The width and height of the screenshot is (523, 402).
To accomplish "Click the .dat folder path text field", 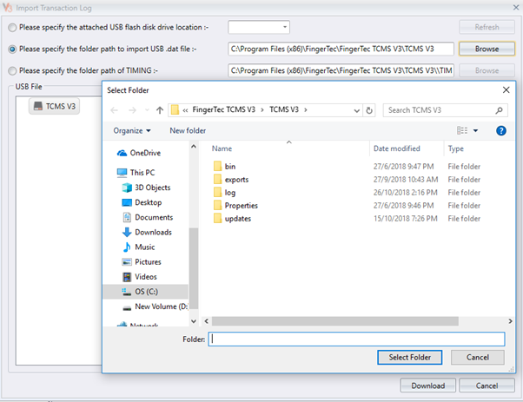I will pyautogui.click(x=341, y=49).
